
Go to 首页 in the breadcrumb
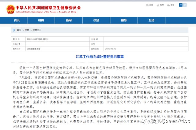(19, 30)
